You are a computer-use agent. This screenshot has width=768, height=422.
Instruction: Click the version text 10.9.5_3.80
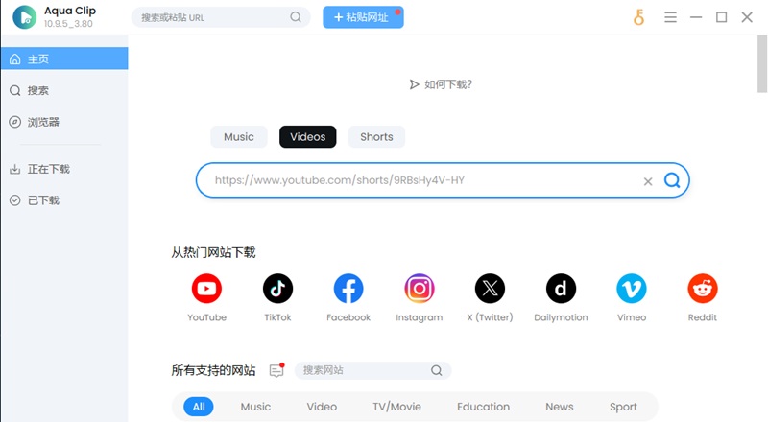[x=68, y=24]
